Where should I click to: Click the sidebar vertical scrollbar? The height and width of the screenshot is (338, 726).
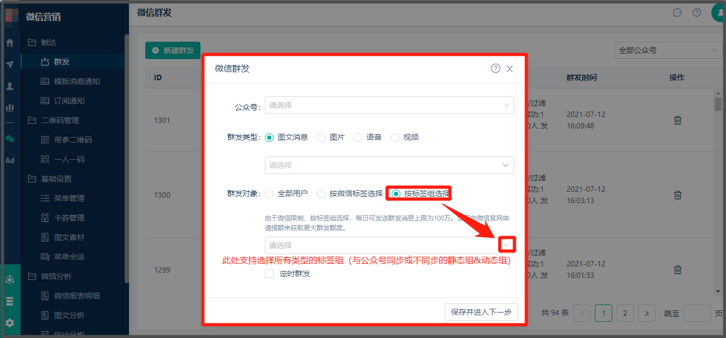[x=126, y=159]
